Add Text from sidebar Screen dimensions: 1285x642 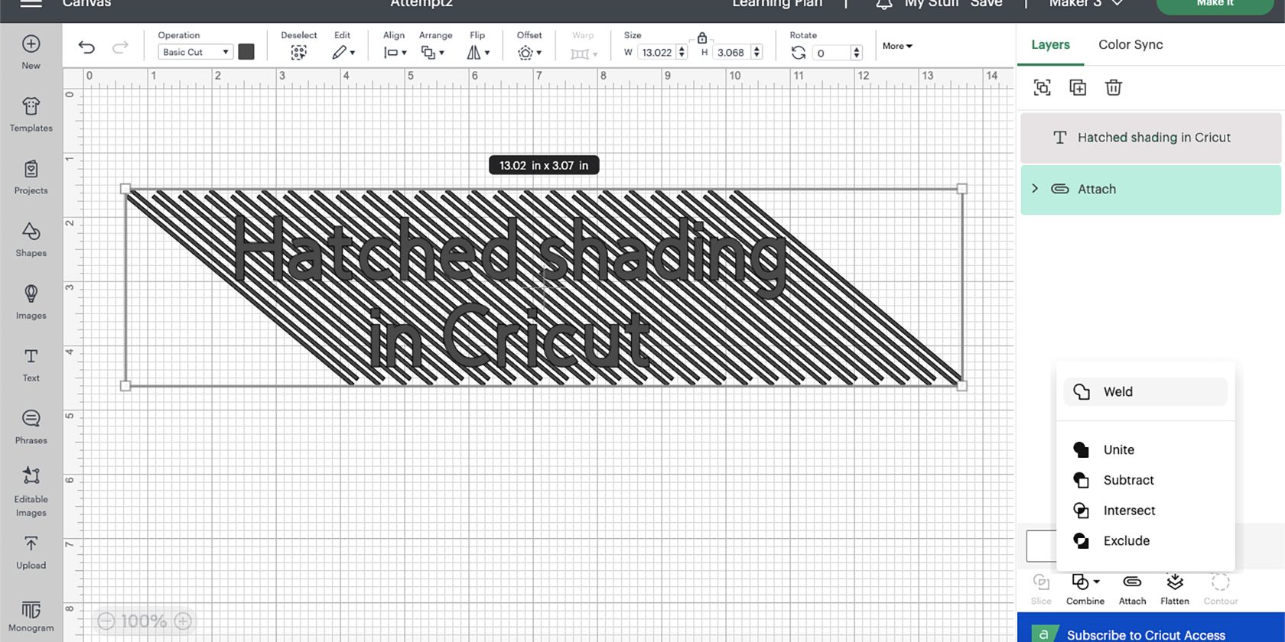[x=31, y=365]
